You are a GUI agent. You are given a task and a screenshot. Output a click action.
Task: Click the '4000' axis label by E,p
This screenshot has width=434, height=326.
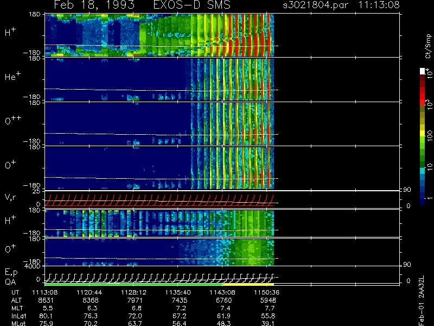[33, 266]
